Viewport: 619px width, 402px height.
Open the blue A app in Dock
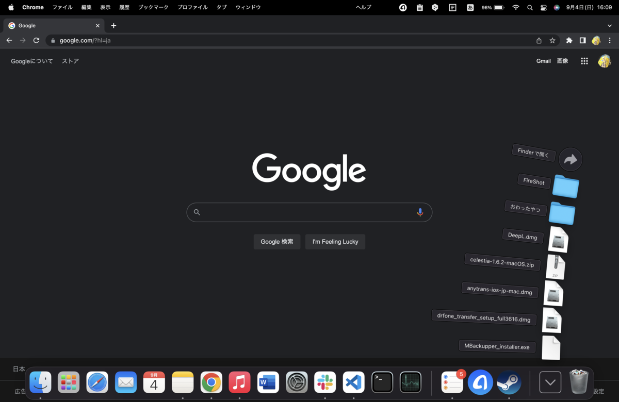click(480, 382)
